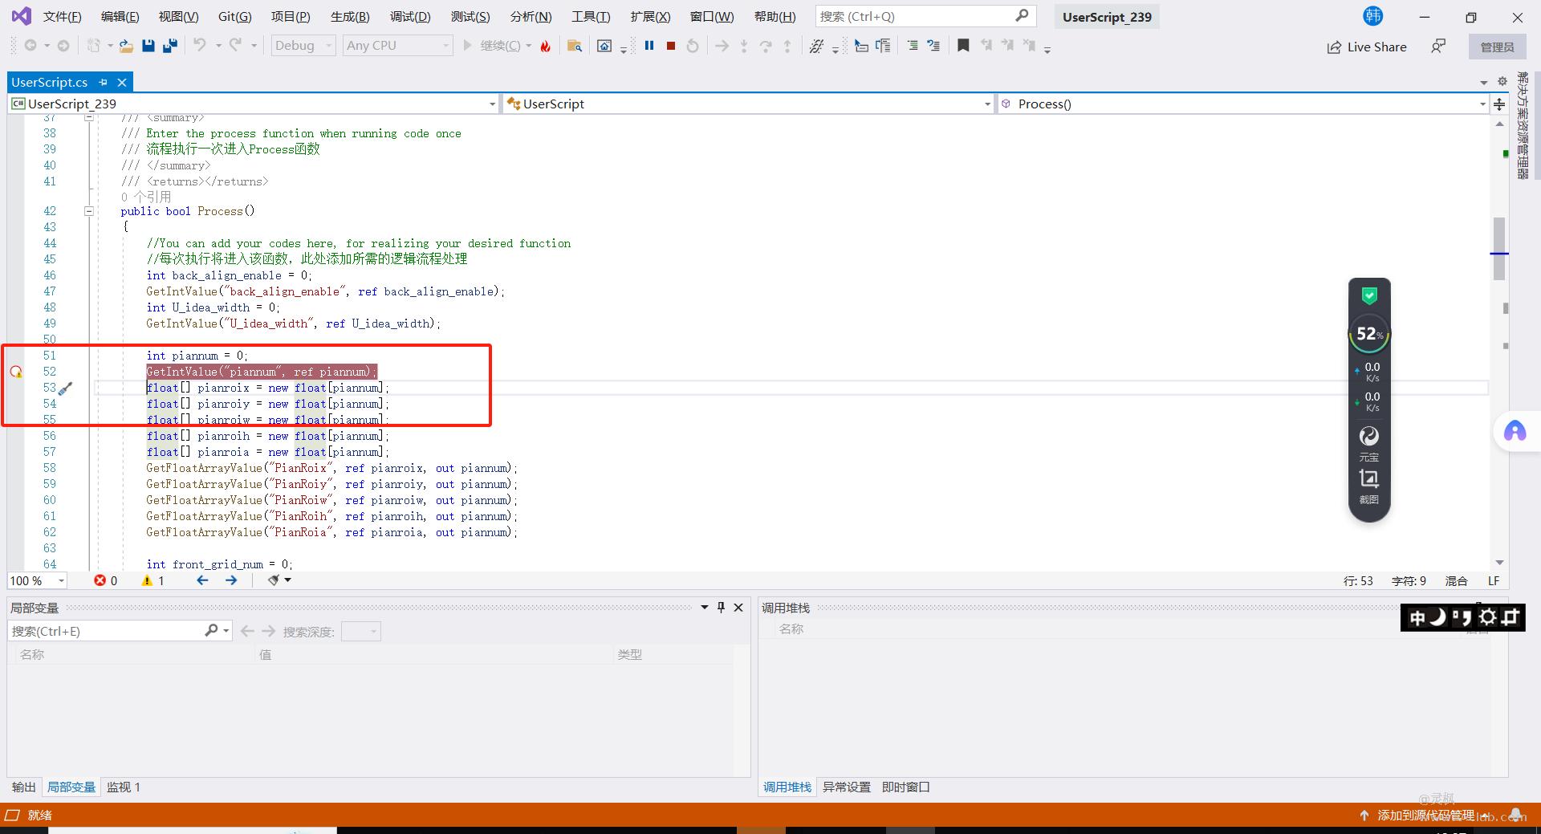Click Step Out arrow icon
The image size is (1541, 834).
[787, 46]
